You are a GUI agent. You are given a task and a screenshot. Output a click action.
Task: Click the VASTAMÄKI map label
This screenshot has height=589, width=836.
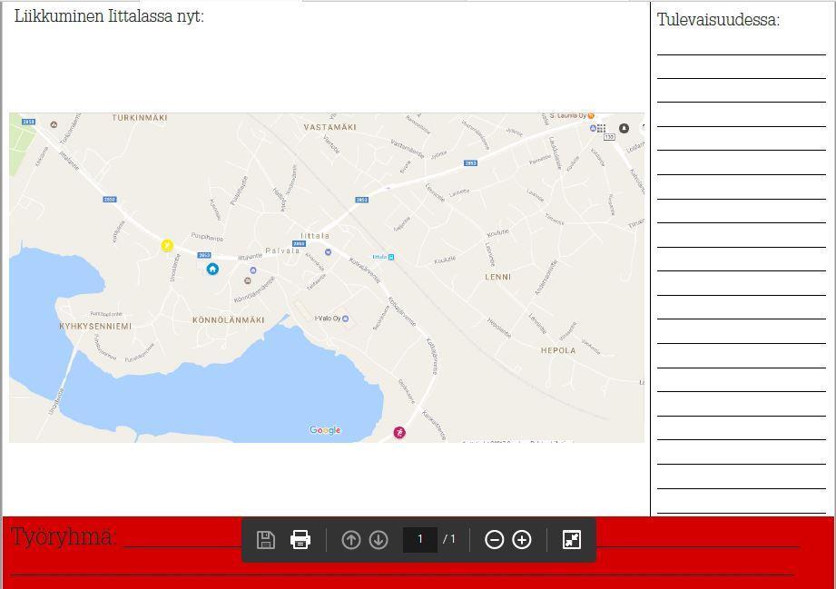click(x=330, y=127)
